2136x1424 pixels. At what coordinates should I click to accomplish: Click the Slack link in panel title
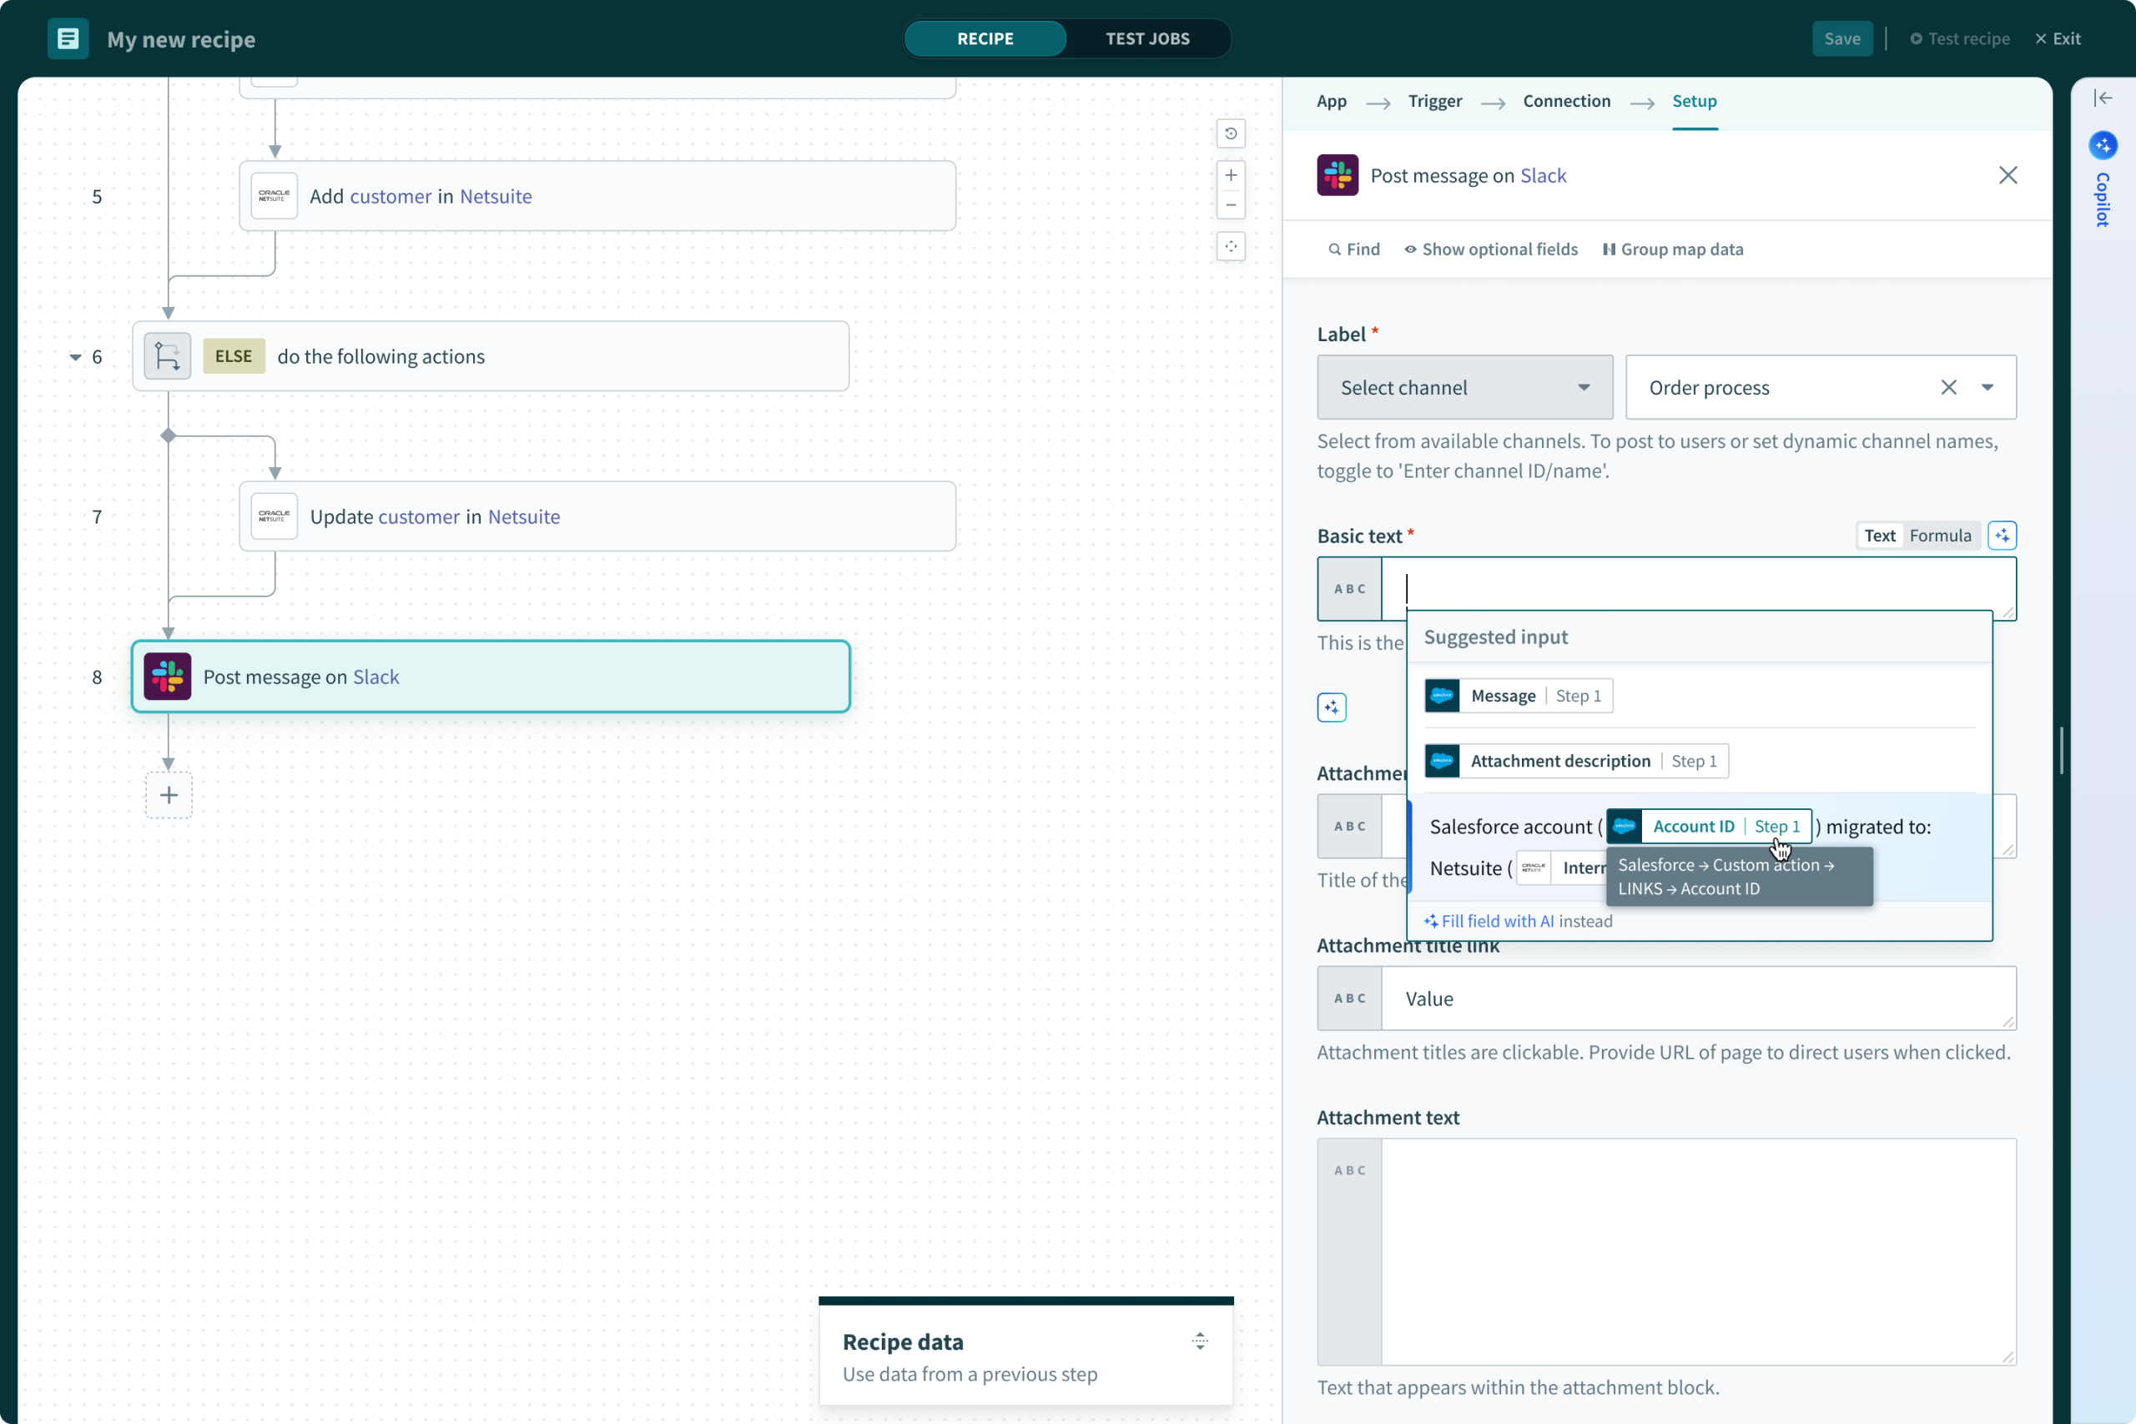pos(1543,175)
